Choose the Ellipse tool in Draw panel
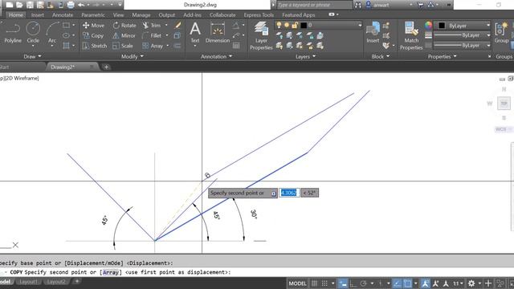This screenshot has height=289, width=514. coord(66,35)
